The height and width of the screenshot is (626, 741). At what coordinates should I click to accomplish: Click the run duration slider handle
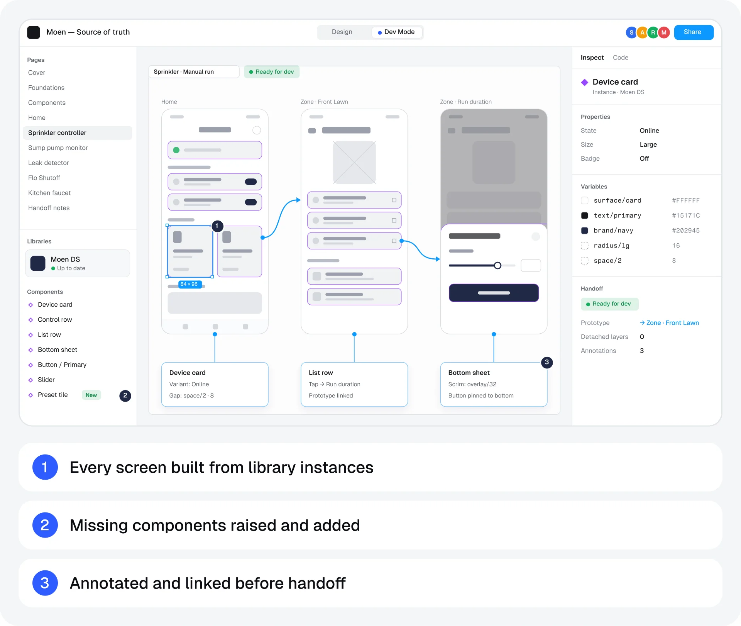click(498, 265)
